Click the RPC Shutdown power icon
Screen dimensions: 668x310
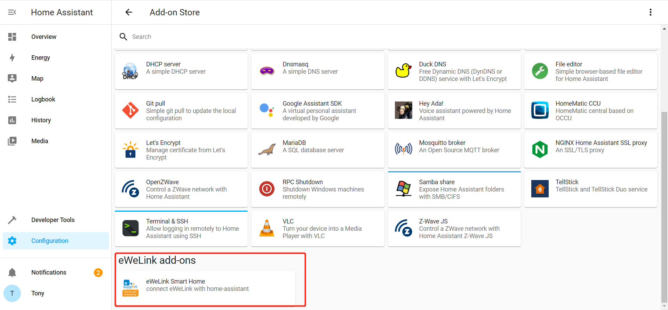click(267, 189)
